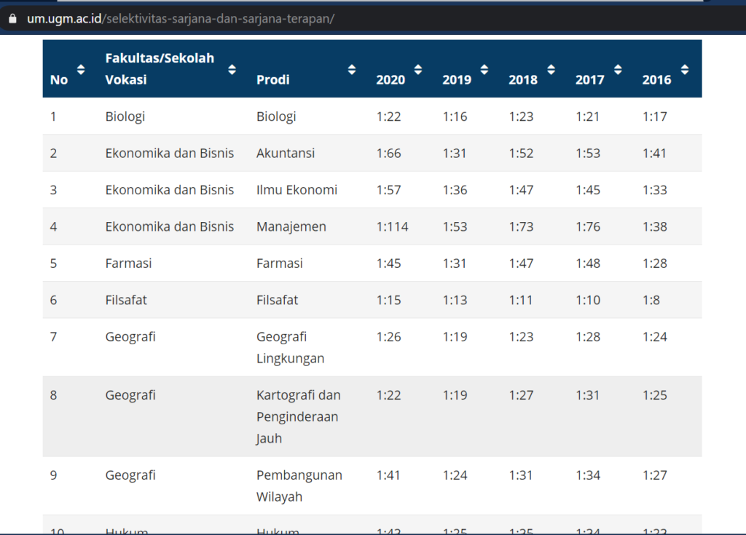746x535 pixels.
Task: Select Geografi faculty in the Kartografi row
Action: (130, 395)
